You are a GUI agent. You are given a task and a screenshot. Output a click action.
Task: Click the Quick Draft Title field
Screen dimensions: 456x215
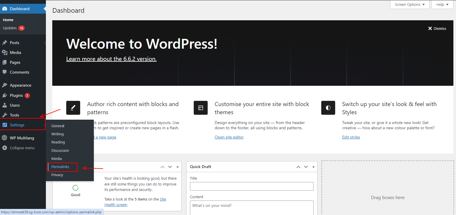pyautogui.click(x=252, y=186)
